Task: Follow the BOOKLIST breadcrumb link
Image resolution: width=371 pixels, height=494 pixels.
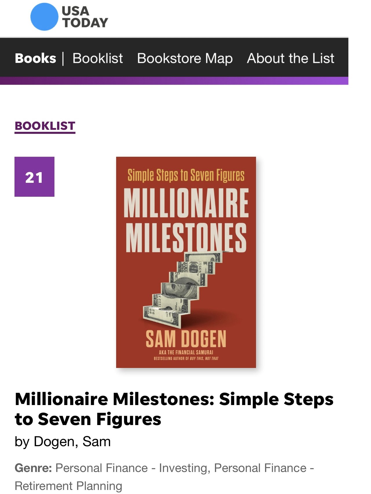Action: click(x=45, y=126)
